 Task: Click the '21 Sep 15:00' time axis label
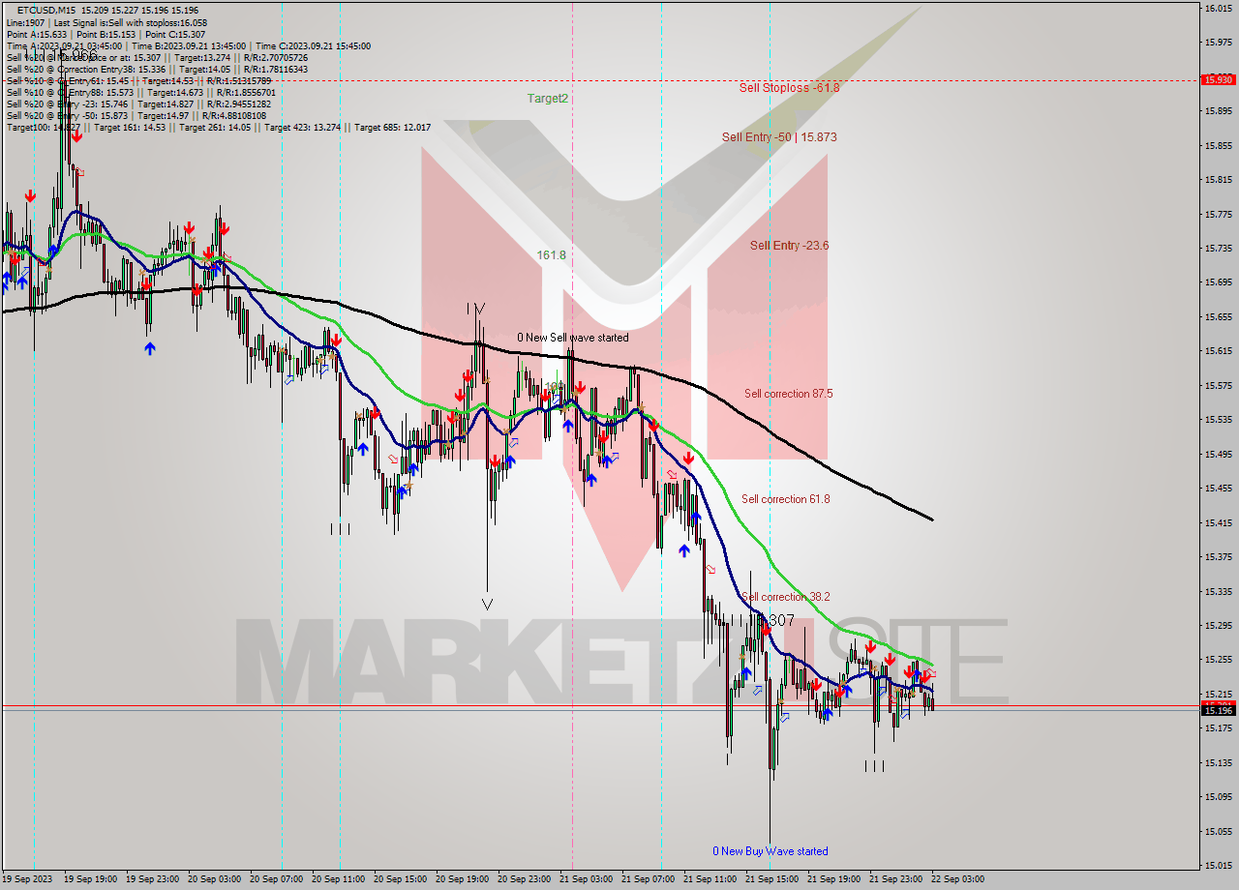click(771, 879)
